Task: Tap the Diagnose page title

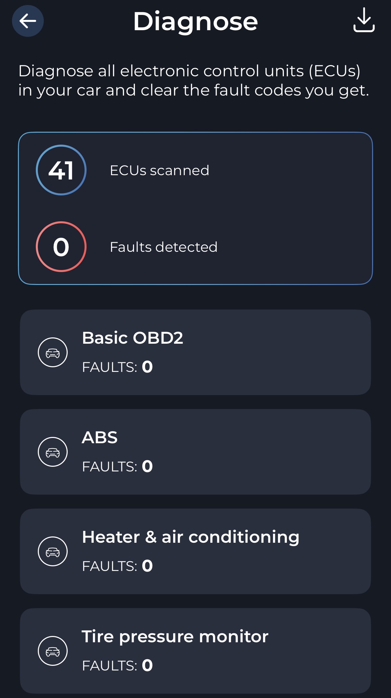Action: (196, 22)
